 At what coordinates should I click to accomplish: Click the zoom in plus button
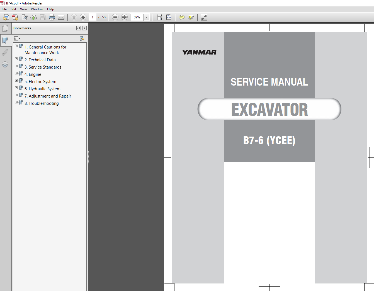coord(124,17)
